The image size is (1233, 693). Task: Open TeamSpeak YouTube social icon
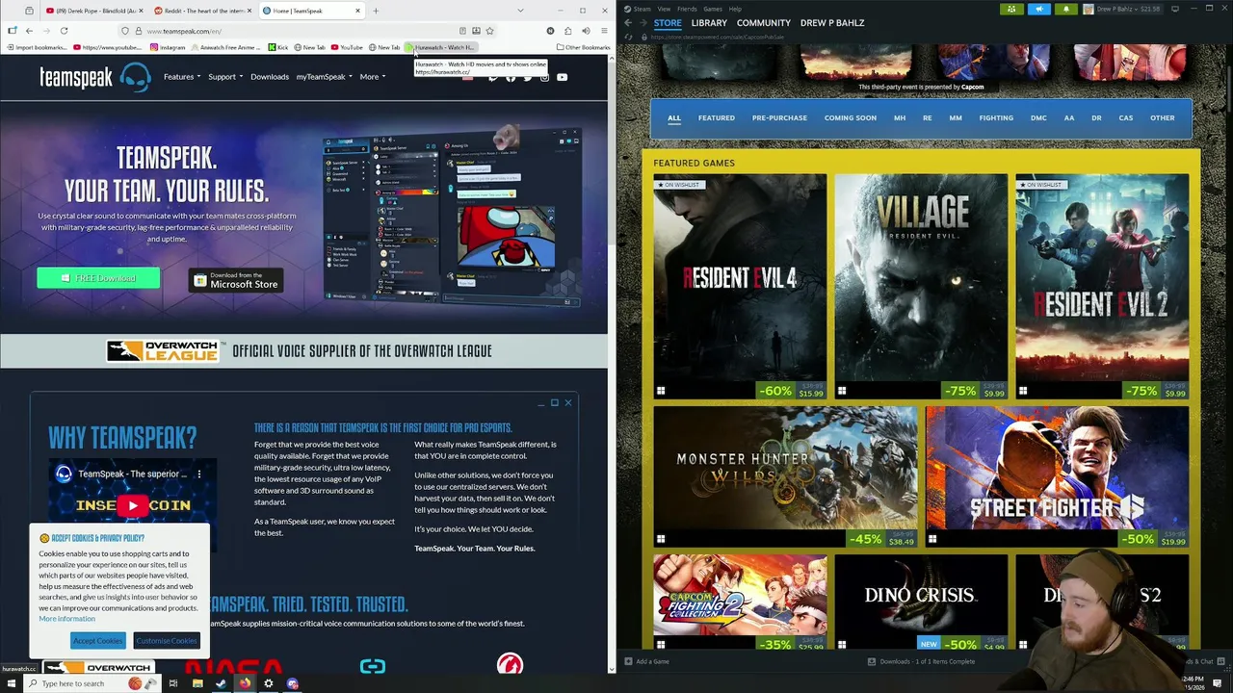(x=562, y=77)
